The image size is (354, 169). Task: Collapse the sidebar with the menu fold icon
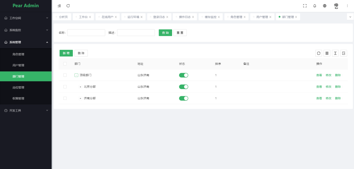(x=59, y=6)
